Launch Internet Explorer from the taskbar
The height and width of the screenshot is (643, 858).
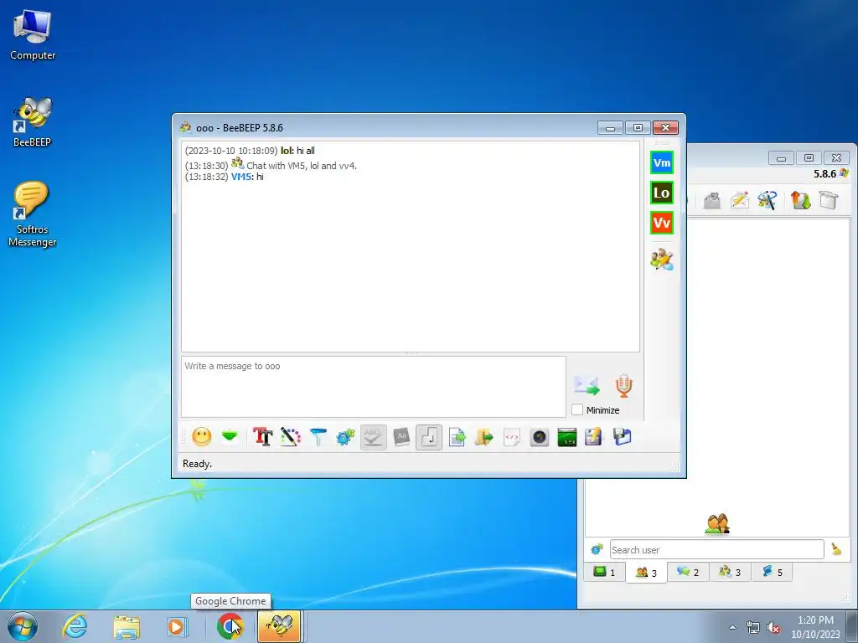point(75,626)
